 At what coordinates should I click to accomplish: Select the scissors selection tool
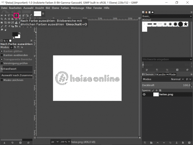click(20, 15)
